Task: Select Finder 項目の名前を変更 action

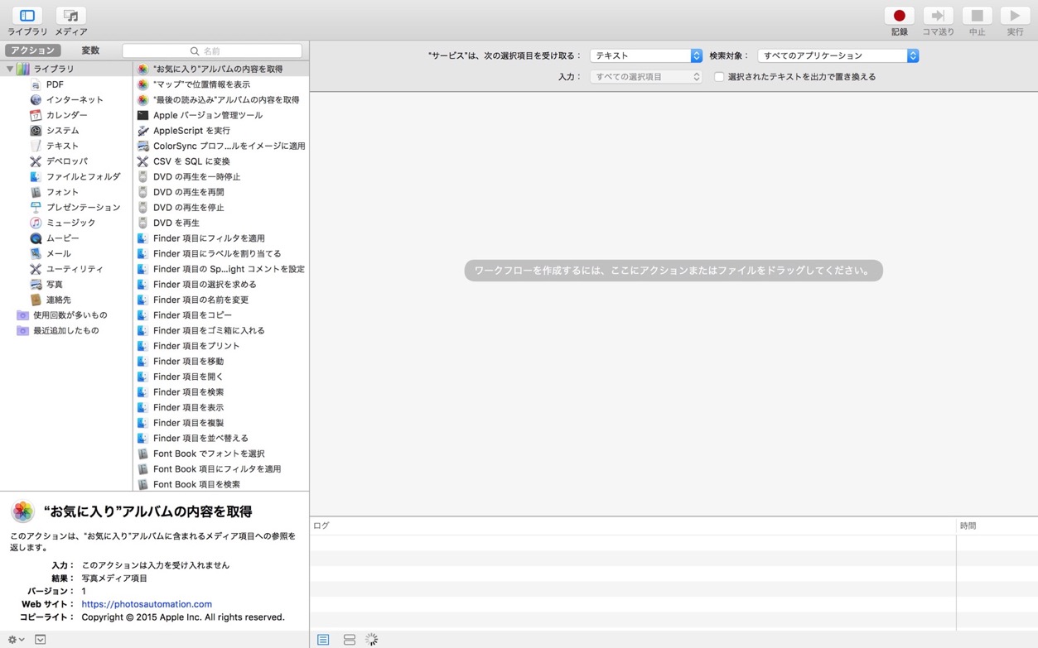Action: point(221,300)
